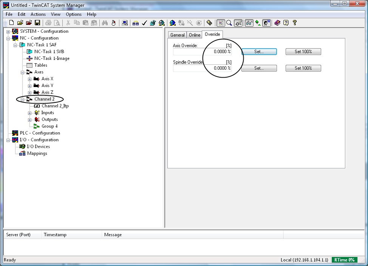Click the Copy toolbar icon

(77, 23)
